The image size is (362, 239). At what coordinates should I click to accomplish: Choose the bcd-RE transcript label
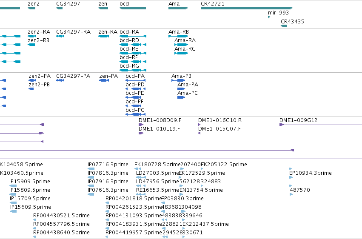pyautogui.click(x=129, y=48)
